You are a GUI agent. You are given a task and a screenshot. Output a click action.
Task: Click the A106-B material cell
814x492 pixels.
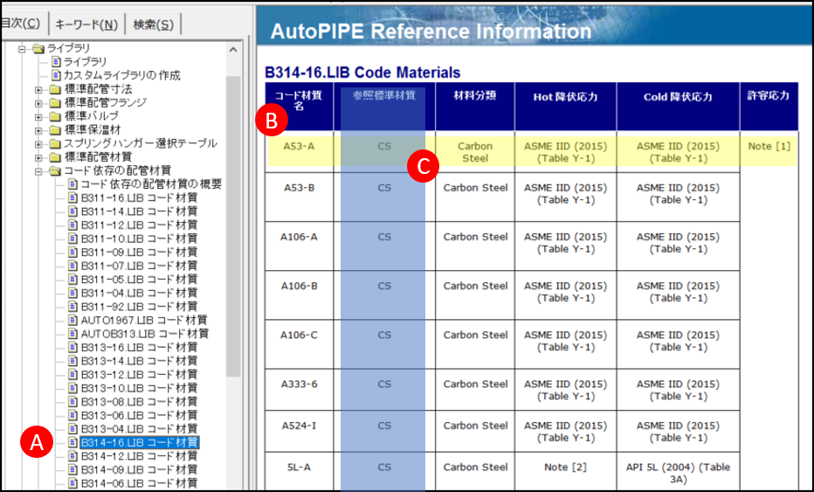point(299,295)
